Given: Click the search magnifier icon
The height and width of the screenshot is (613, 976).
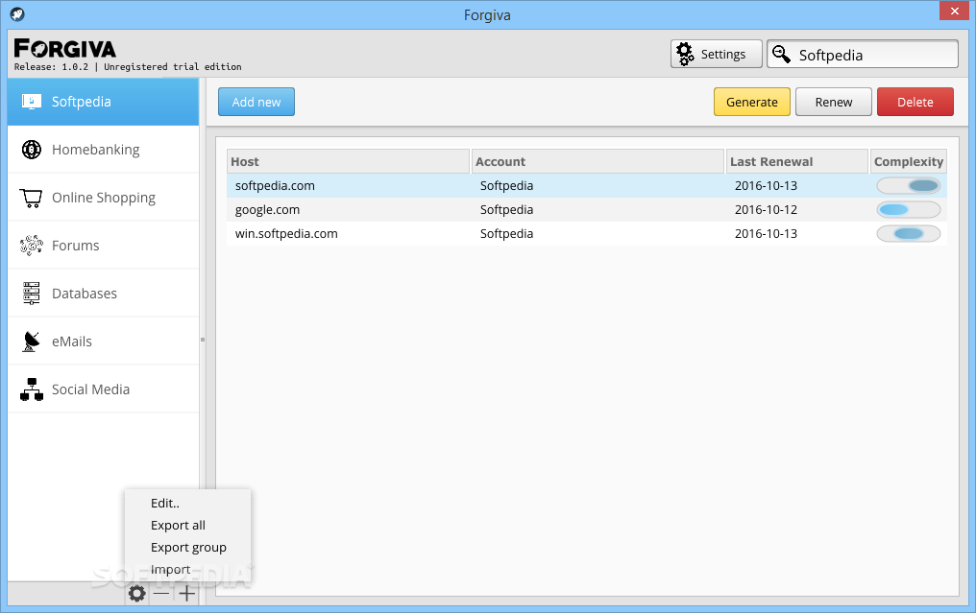Looking at the screenshot, I should click(x=781, y=54).
